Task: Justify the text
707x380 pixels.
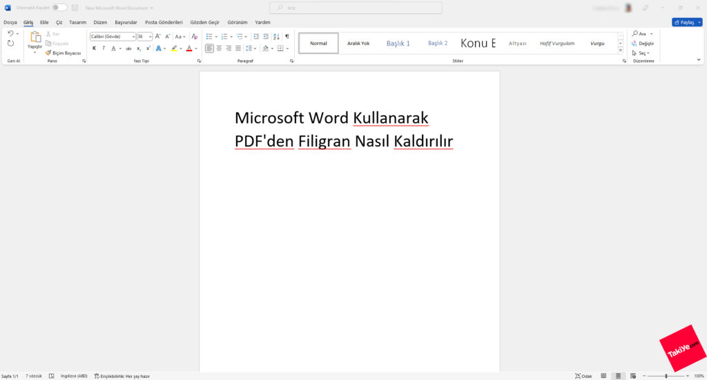Action: (x=238, y=48)
